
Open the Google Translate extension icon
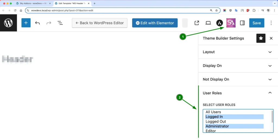pyautogui.click(x=236, y=11)
